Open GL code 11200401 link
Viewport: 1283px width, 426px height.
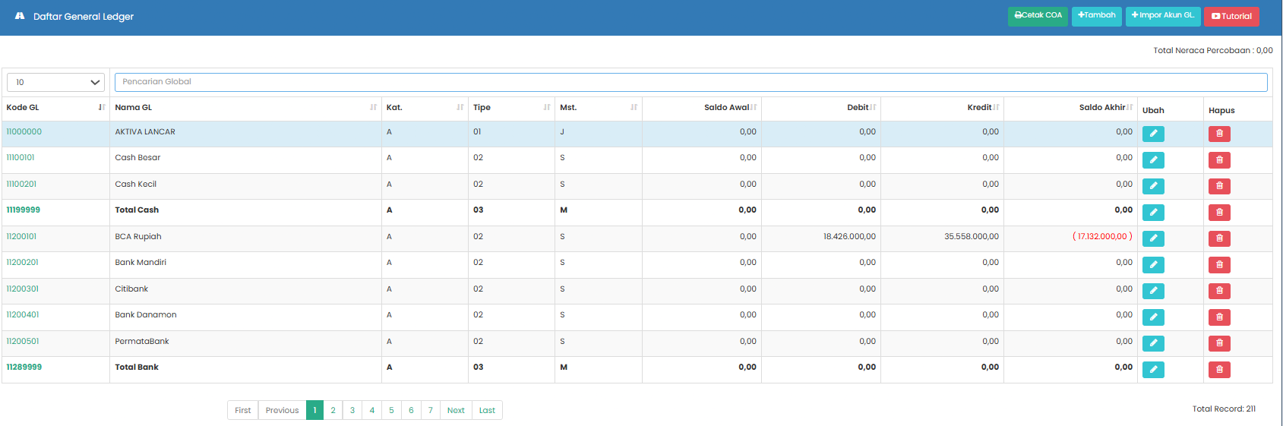click(x=23, y=315)
